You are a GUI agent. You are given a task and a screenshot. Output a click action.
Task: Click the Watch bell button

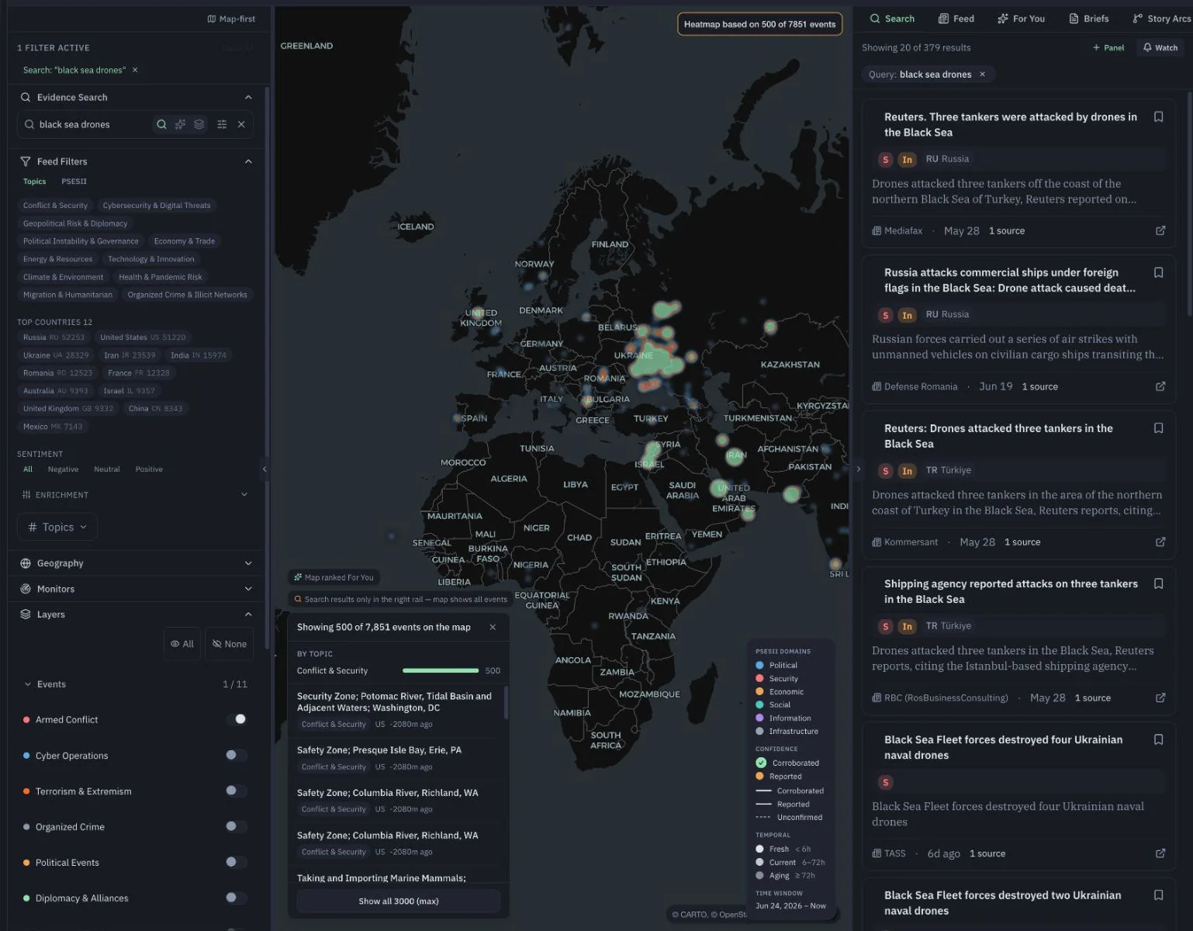click(x=1160, y=47)
